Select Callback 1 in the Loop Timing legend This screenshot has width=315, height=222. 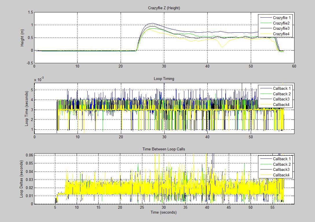(x=282, y=88)
